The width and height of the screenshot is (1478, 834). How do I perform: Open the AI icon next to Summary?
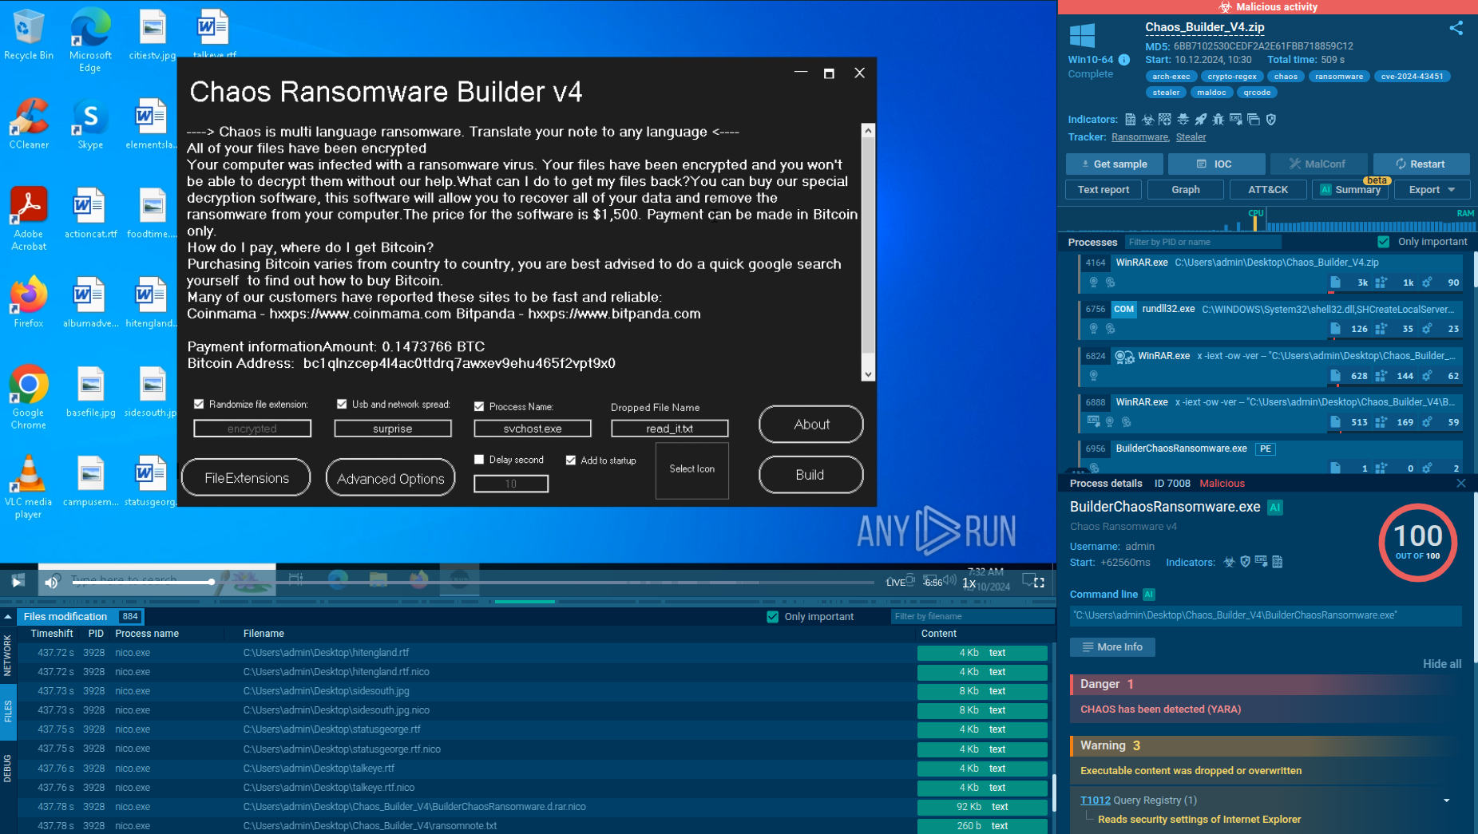tap(1325, 189)
